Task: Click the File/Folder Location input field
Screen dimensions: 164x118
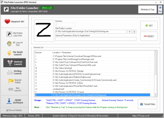Action: (91, 32)
